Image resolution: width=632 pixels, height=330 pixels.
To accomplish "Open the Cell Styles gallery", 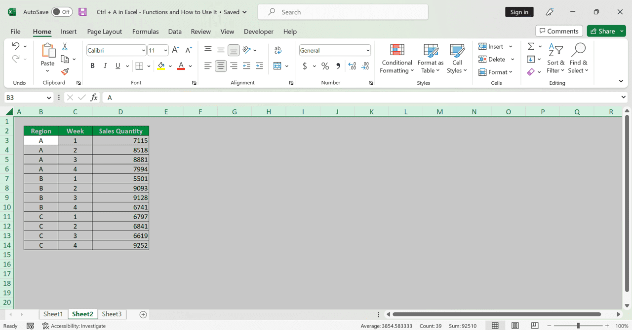I will (457, 59).
